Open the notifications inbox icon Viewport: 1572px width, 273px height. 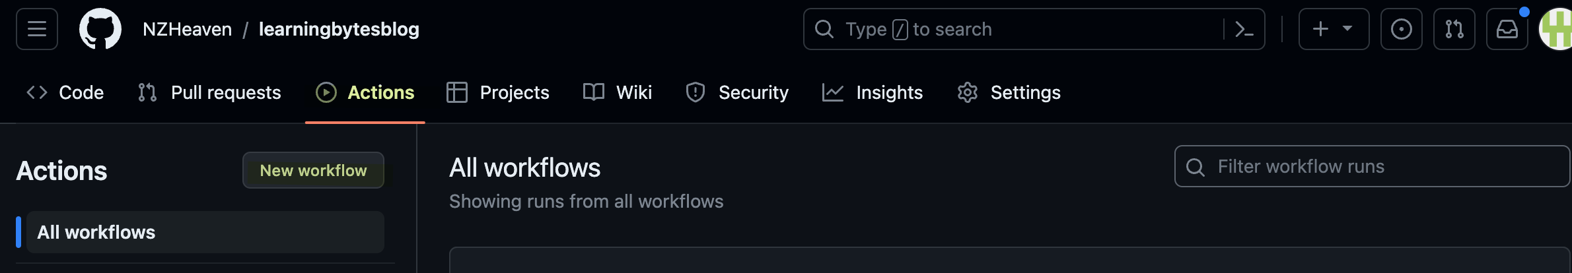point(1507,29)
